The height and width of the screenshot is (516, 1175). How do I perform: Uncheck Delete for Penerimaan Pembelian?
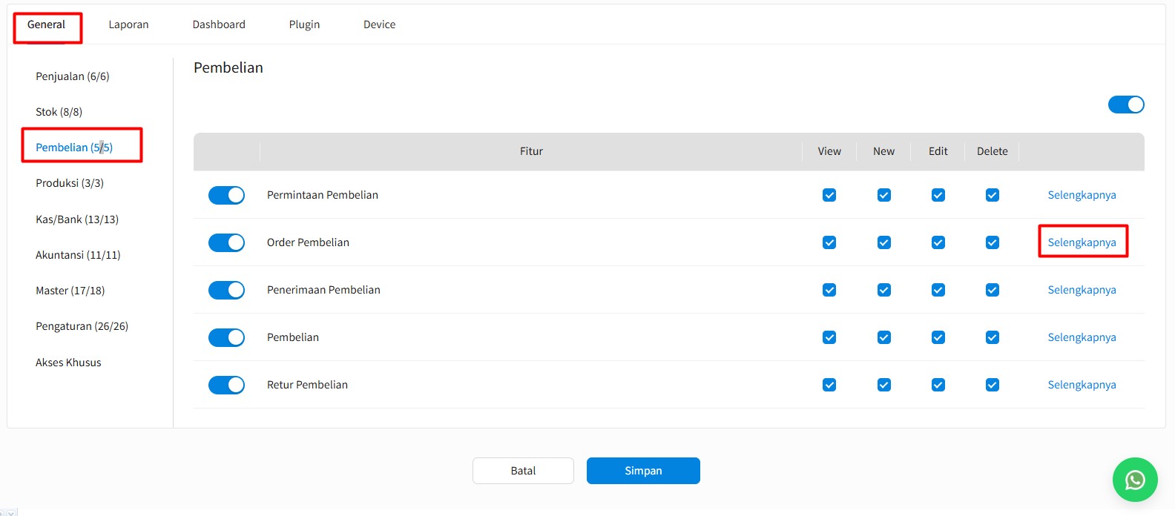coord(993,290)
